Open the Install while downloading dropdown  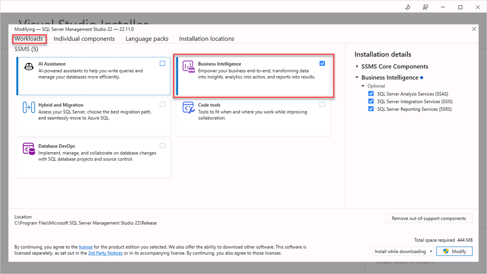(403, 251)
